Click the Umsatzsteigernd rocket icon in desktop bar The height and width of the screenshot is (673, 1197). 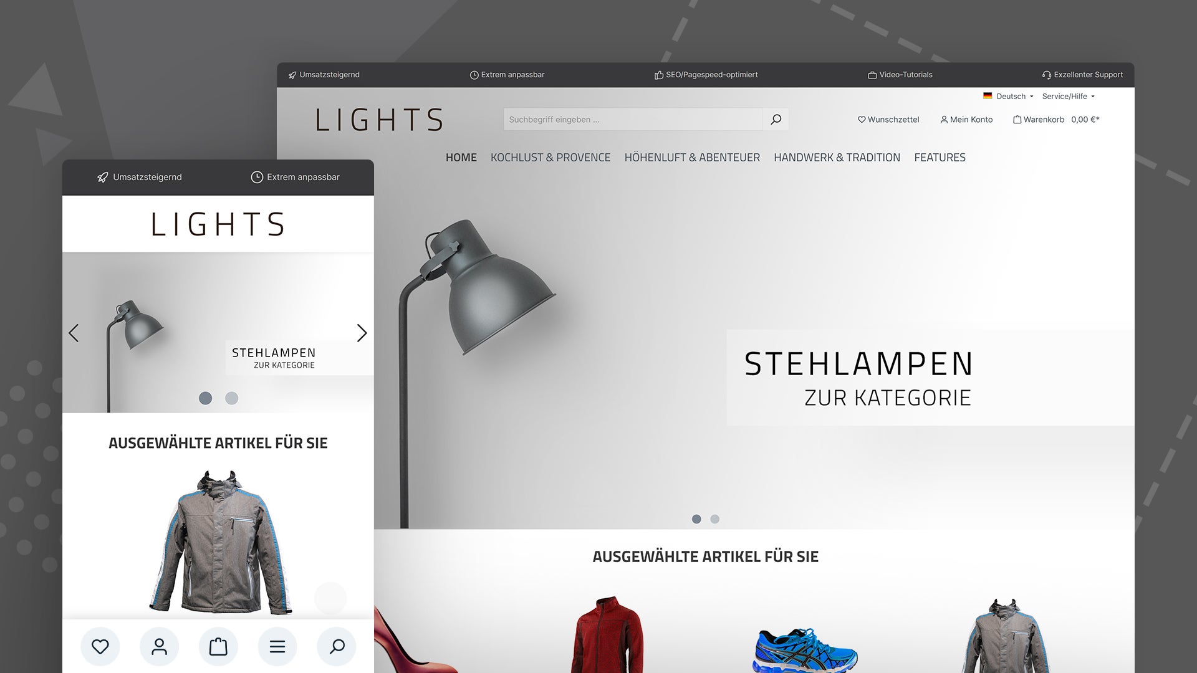point(292,75)
